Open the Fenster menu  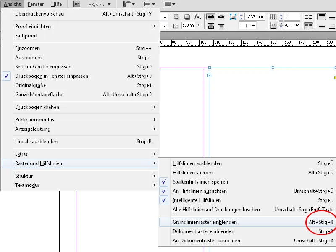36,4
